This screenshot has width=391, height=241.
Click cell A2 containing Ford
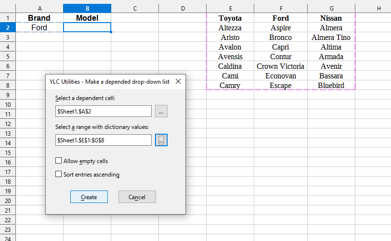click(39, 27)
